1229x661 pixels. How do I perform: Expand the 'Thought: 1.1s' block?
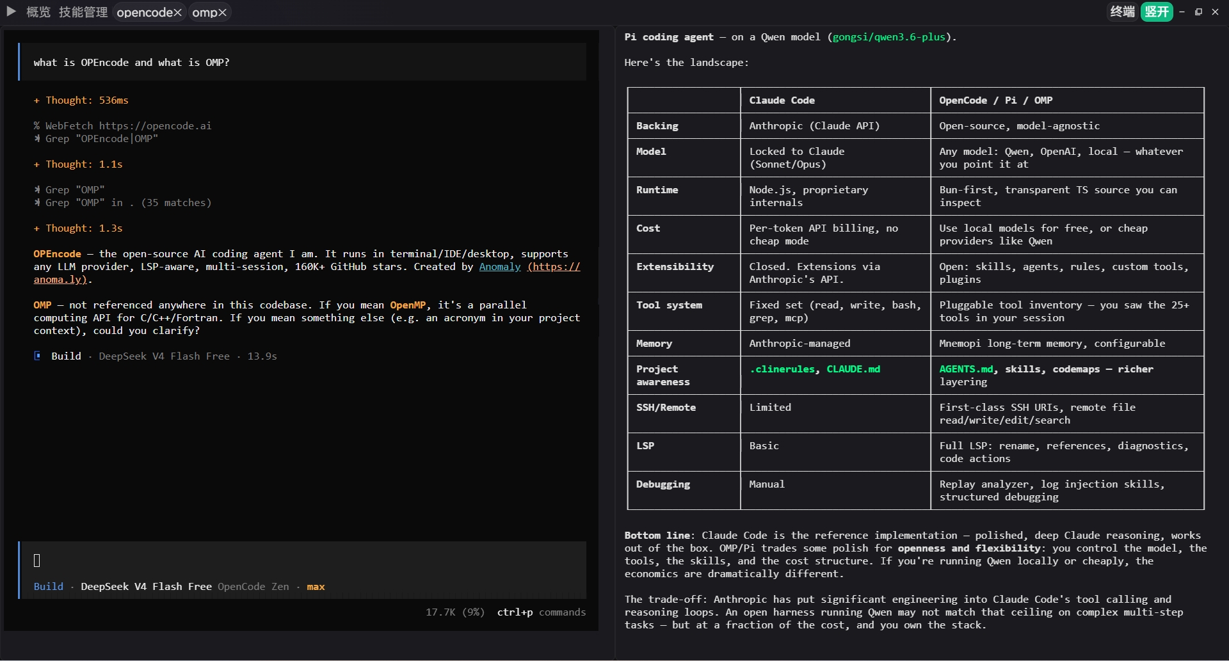tap(78, 164)
